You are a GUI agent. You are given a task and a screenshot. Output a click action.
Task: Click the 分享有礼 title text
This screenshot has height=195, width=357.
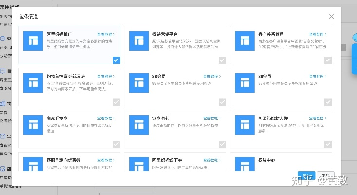(x=161, y=118)
